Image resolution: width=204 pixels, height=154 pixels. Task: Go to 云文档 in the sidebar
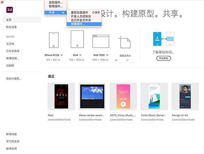[11, 44]
